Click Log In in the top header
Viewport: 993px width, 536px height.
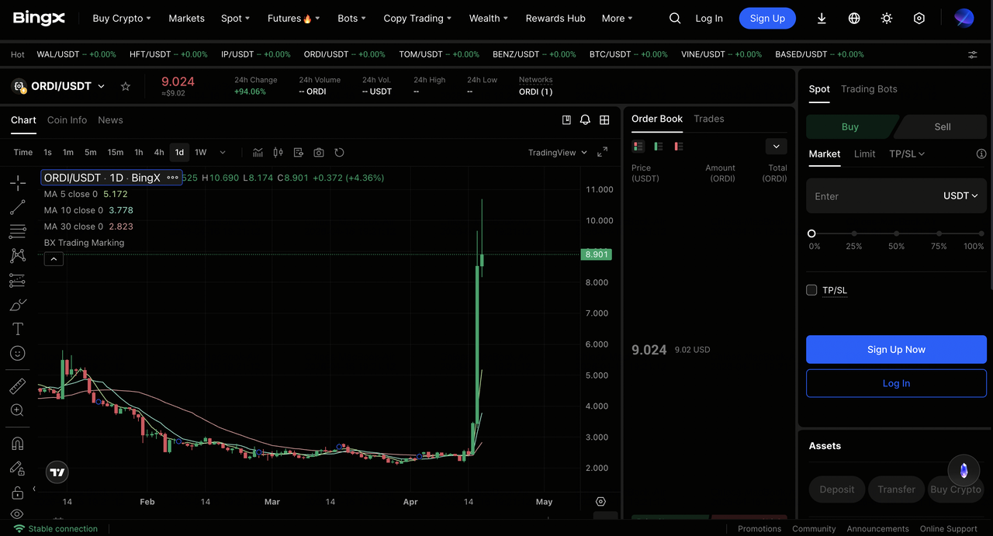click(708, 19)
